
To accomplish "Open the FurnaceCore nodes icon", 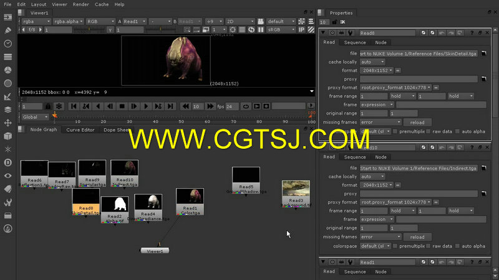I will (x=7, y=228).
